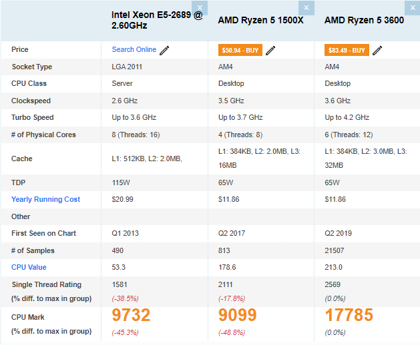Screen dimensions: 420x345
Task: Click the $20.99 yearly running cost
Action: 122,199
